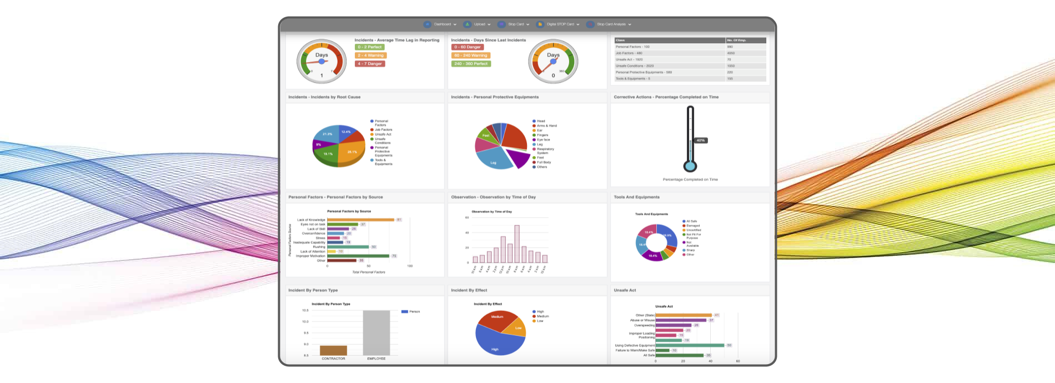The height and width of the screenshot is (383, 1055).
Task: Click the red '4 - 7 Danger' badge
Action: (x=370, y=64)
